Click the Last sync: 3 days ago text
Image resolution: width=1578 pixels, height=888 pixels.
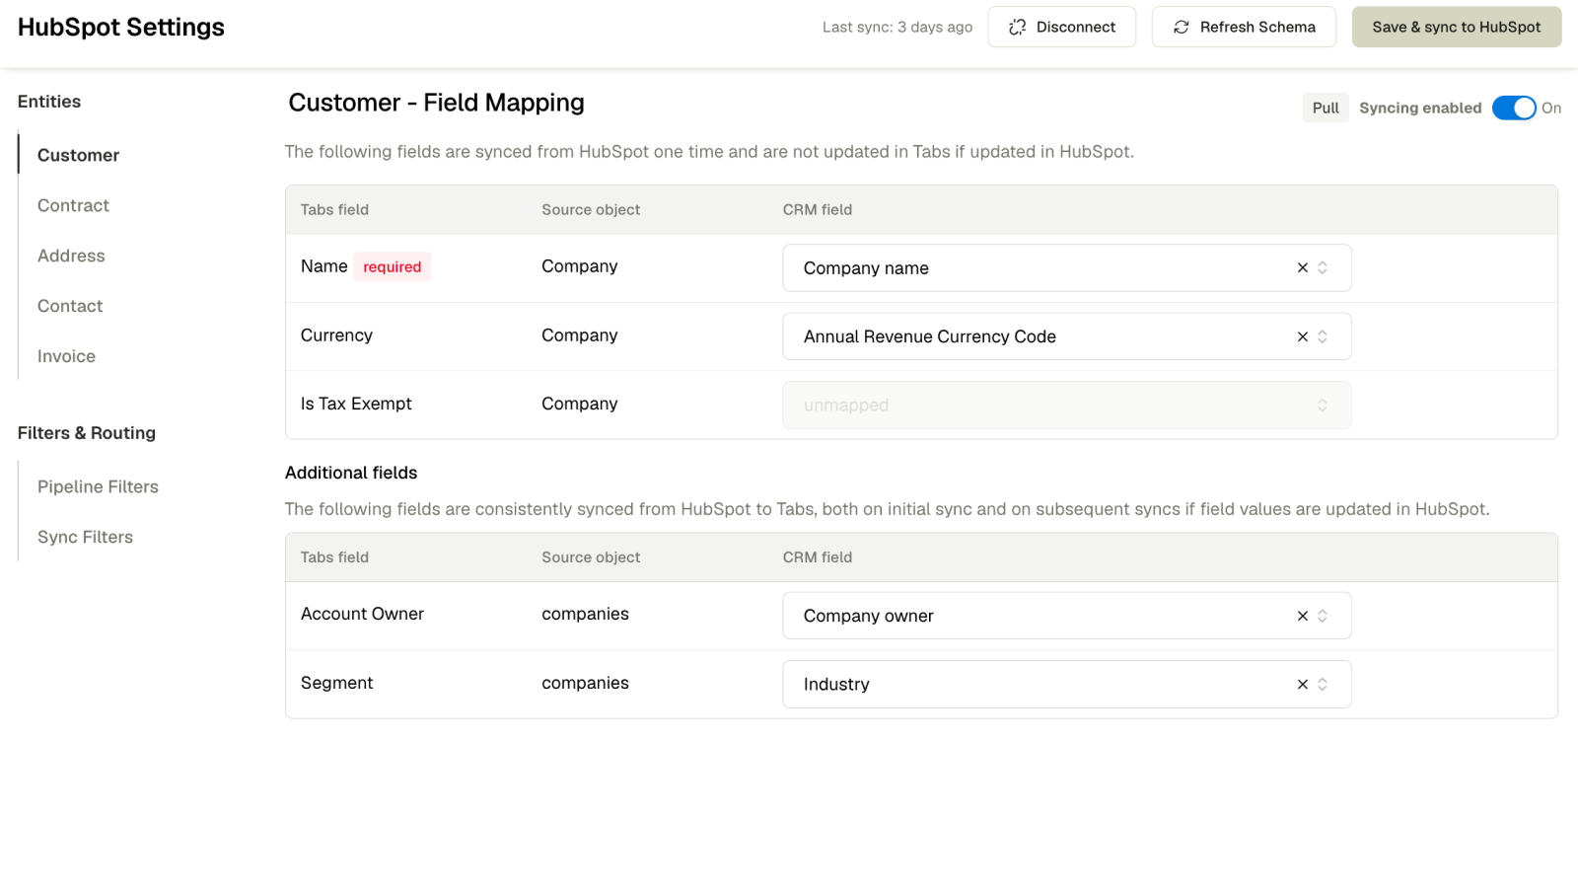(897, 27)
